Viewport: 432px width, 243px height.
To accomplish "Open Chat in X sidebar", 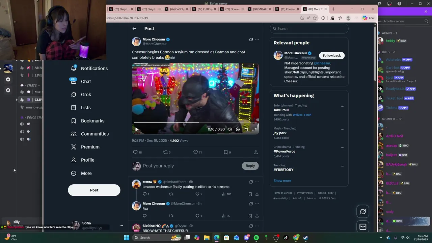I will tap(81, 81).
